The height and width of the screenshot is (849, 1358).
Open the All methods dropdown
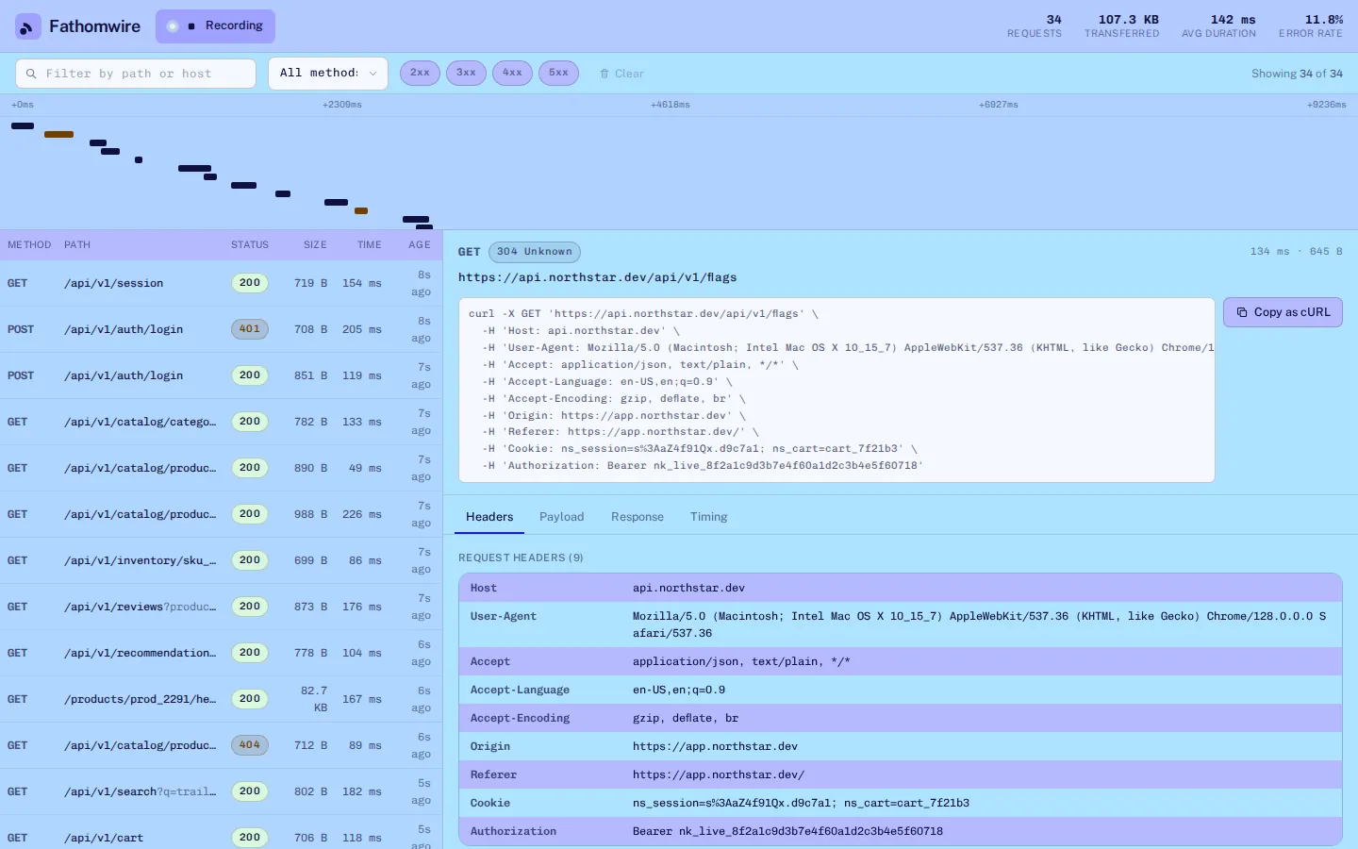[328, 74]
